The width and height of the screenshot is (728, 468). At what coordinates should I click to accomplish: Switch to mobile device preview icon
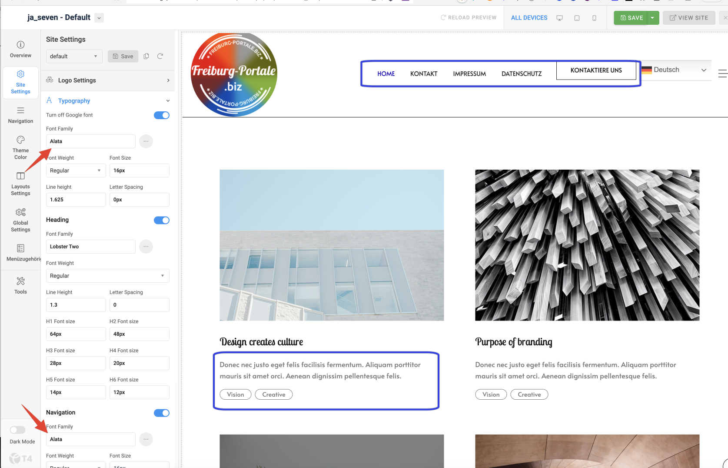pyautogui.click(x=594, y=18)
